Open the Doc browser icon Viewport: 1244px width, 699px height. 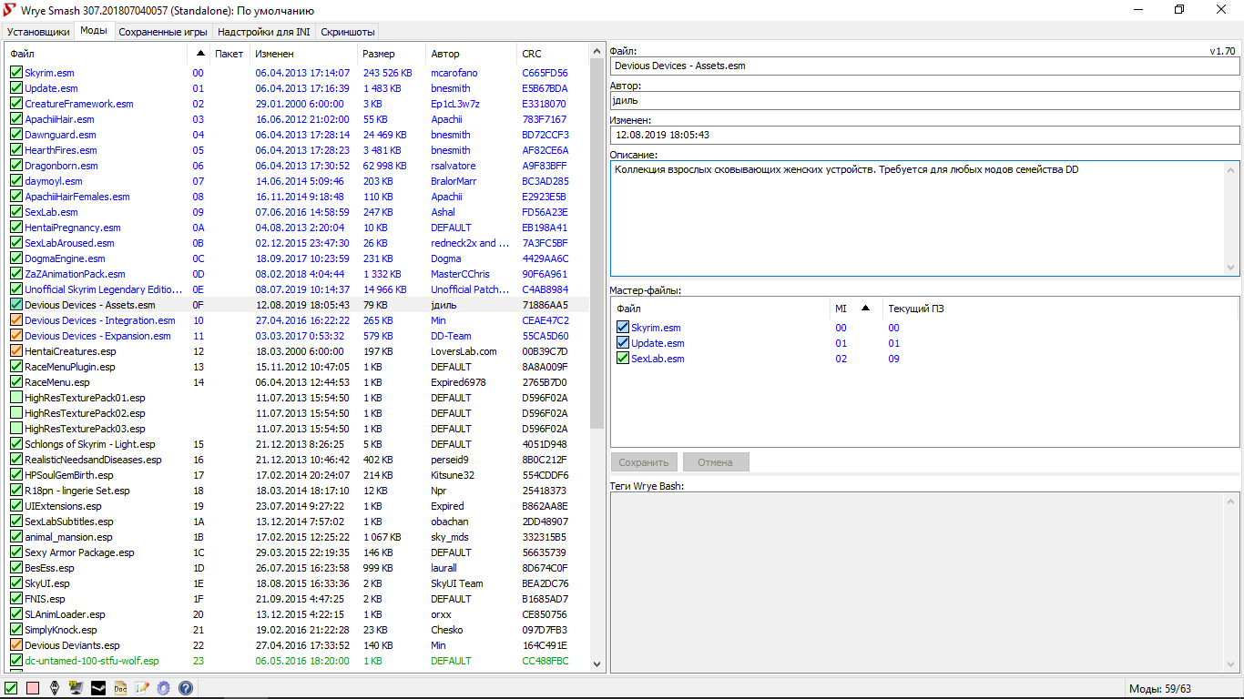120,688
